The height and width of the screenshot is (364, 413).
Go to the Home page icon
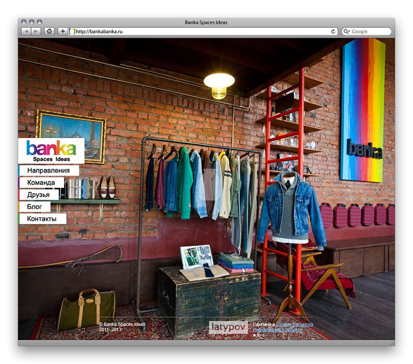(x=50, y=32)
